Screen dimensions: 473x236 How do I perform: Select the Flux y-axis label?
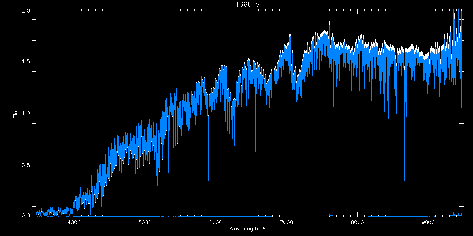16,113
